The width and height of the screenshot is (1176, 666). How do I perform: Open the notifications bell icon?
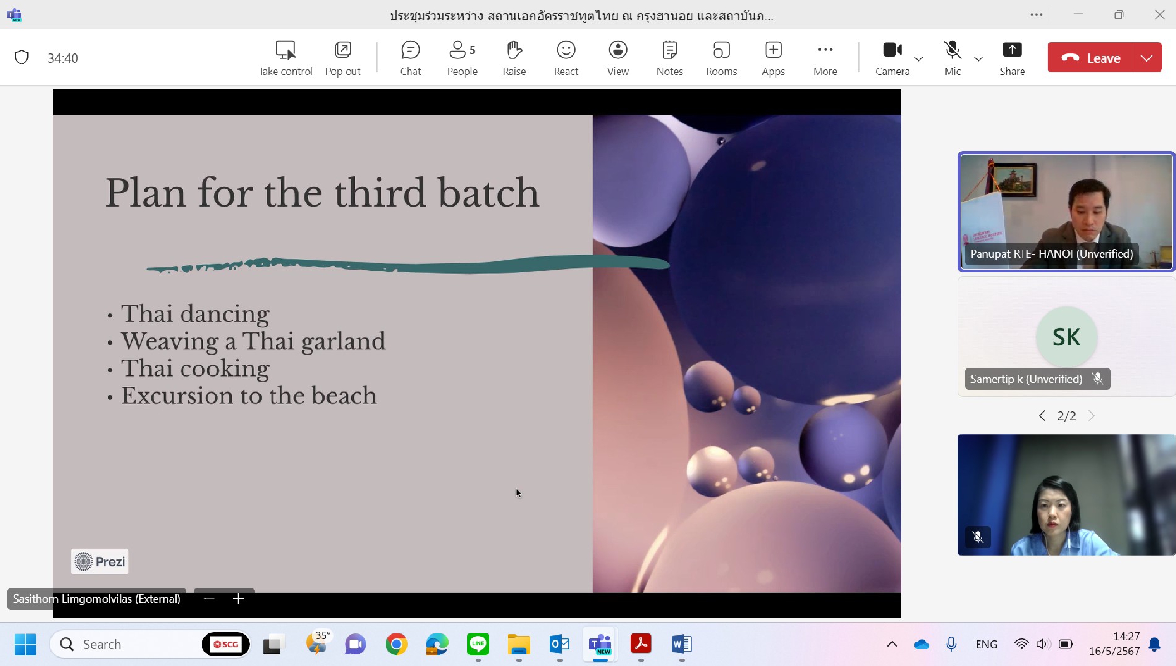pyautogui.click(x=1154, y=644)
